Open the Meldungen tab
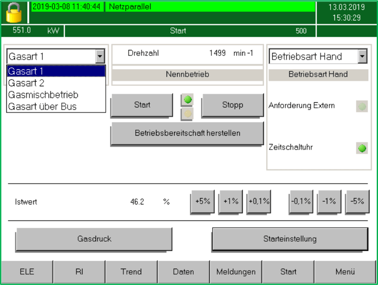 click(236, 272)
